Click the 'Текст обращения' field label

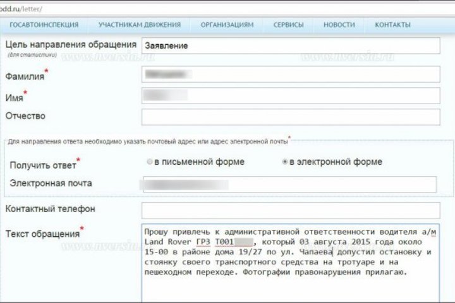pos(42,234)
